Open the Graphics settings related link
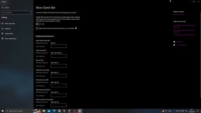The image size is (201, 113). point(179,14)
